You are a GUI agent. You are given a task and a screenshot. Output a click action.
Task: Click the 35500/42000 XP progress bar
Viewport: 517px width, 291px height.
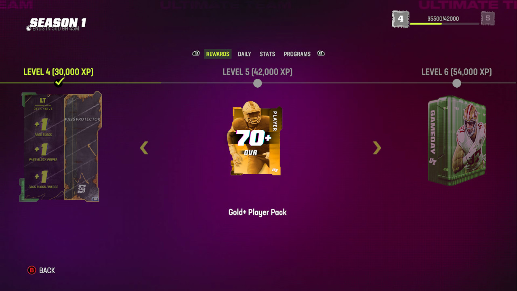click(445, 24)
